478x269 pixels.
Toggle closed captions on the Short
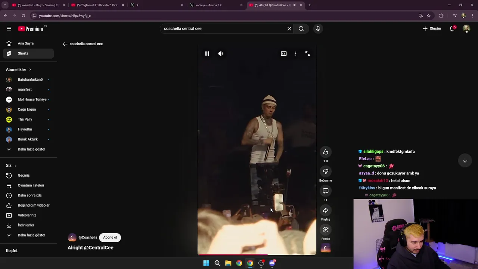tap(284, 53)
